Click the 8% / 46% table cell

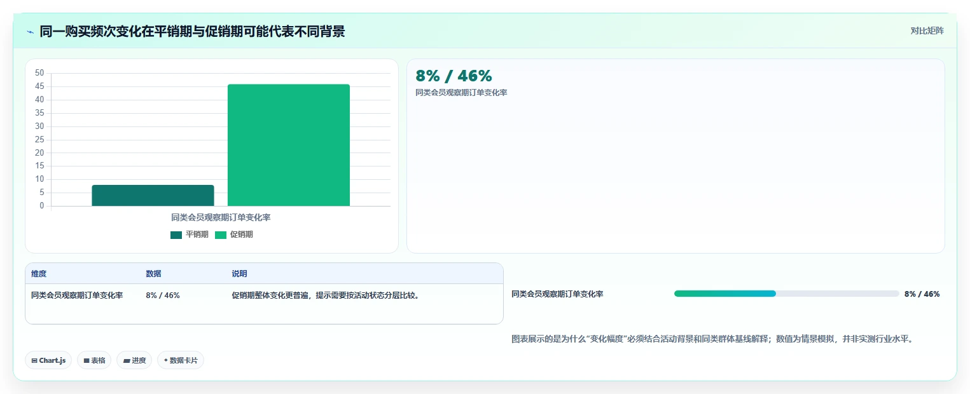pos(163,295)
